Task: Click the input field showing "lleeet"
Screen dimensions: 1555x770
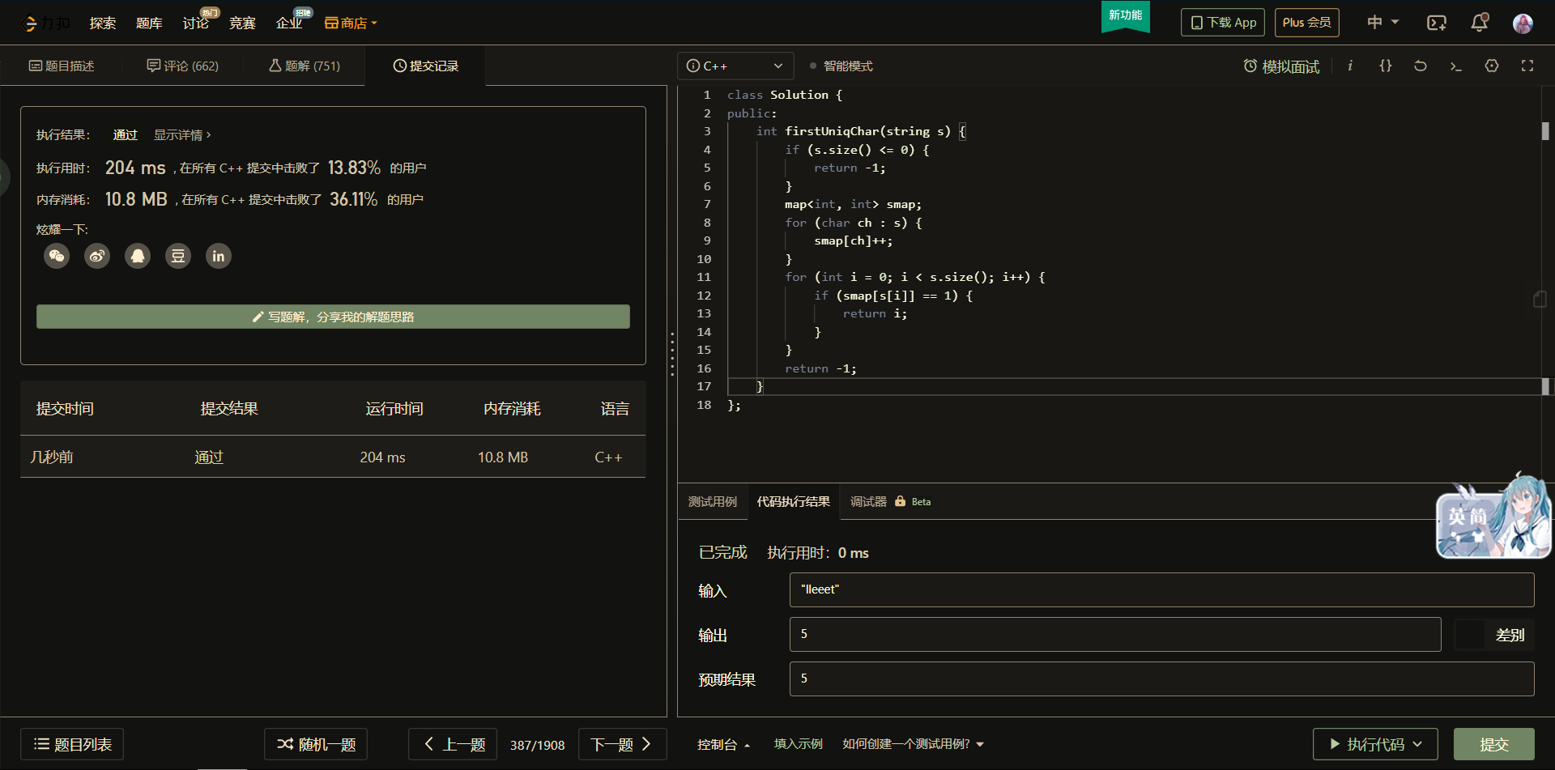Action: [1162, 589]
